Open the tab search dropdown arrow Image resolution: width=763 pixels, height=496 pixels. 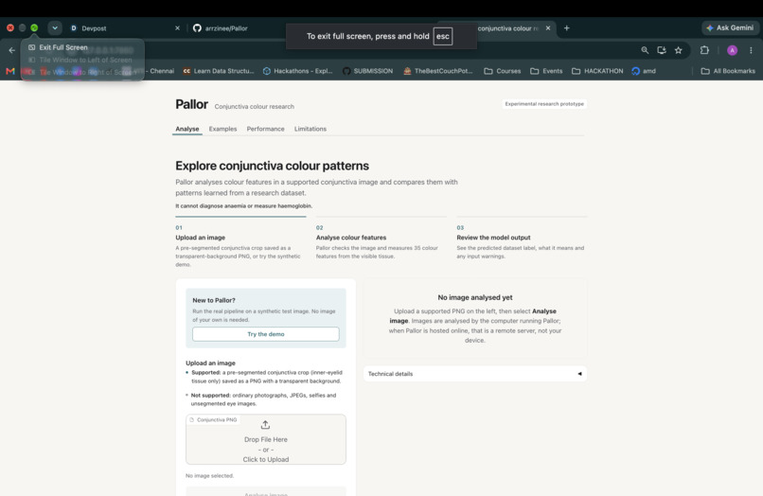pos(55,28)
